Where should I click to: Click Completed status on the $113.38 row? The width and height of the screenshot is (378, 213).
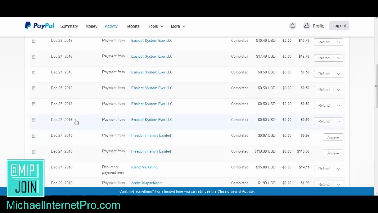click(x=239, y=151)
